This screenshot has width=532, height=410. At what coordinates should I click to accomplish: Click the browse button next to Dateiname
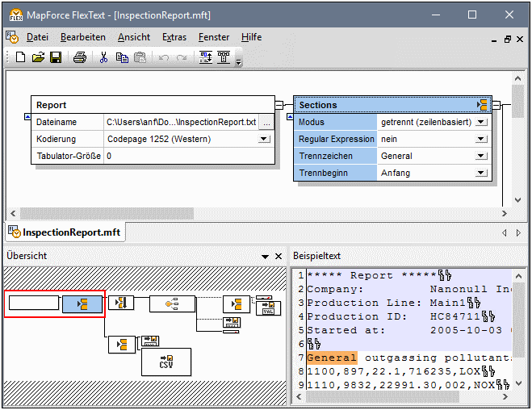coord(266,122)
